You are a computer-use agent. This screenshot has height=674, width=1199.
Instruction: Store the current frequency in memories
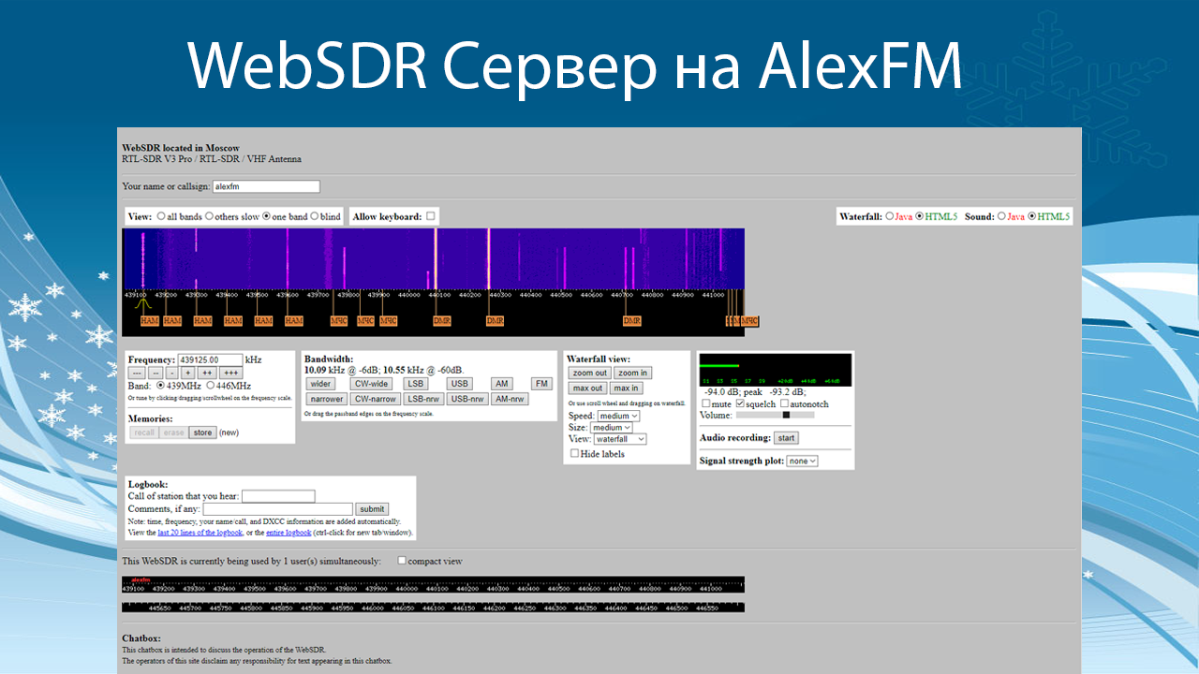tap(202, 432)
